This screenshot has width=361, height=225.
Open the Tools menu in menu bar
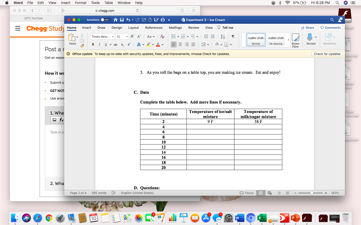(x=95, y=3)
